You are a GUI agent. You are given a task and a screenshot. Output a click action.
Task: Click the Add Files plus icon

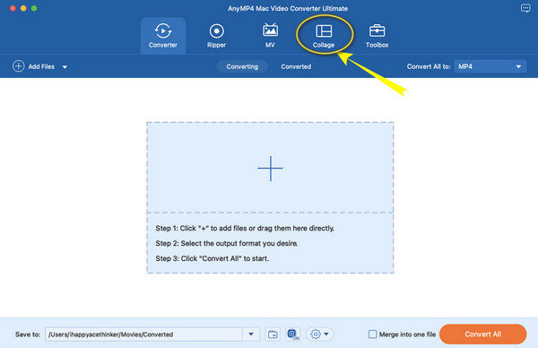[19, 66]
